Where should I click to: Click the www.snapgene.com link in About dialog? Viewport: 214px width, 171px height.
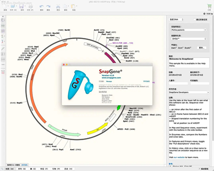[x=111, y=78]
